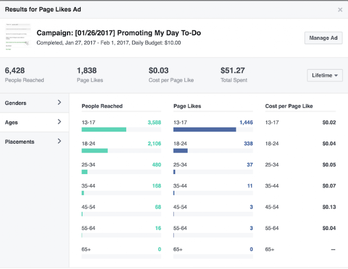Expand the Placements breakdown chevron
The image size is (348, 269).
point(59,141)
